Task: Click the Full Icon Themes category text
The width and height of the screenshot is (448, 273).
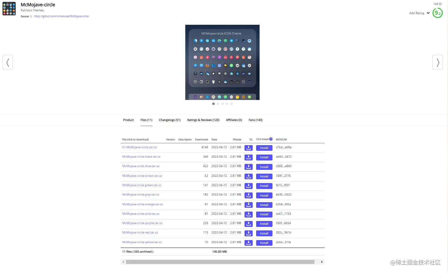Action: click(x=32, y=10)
